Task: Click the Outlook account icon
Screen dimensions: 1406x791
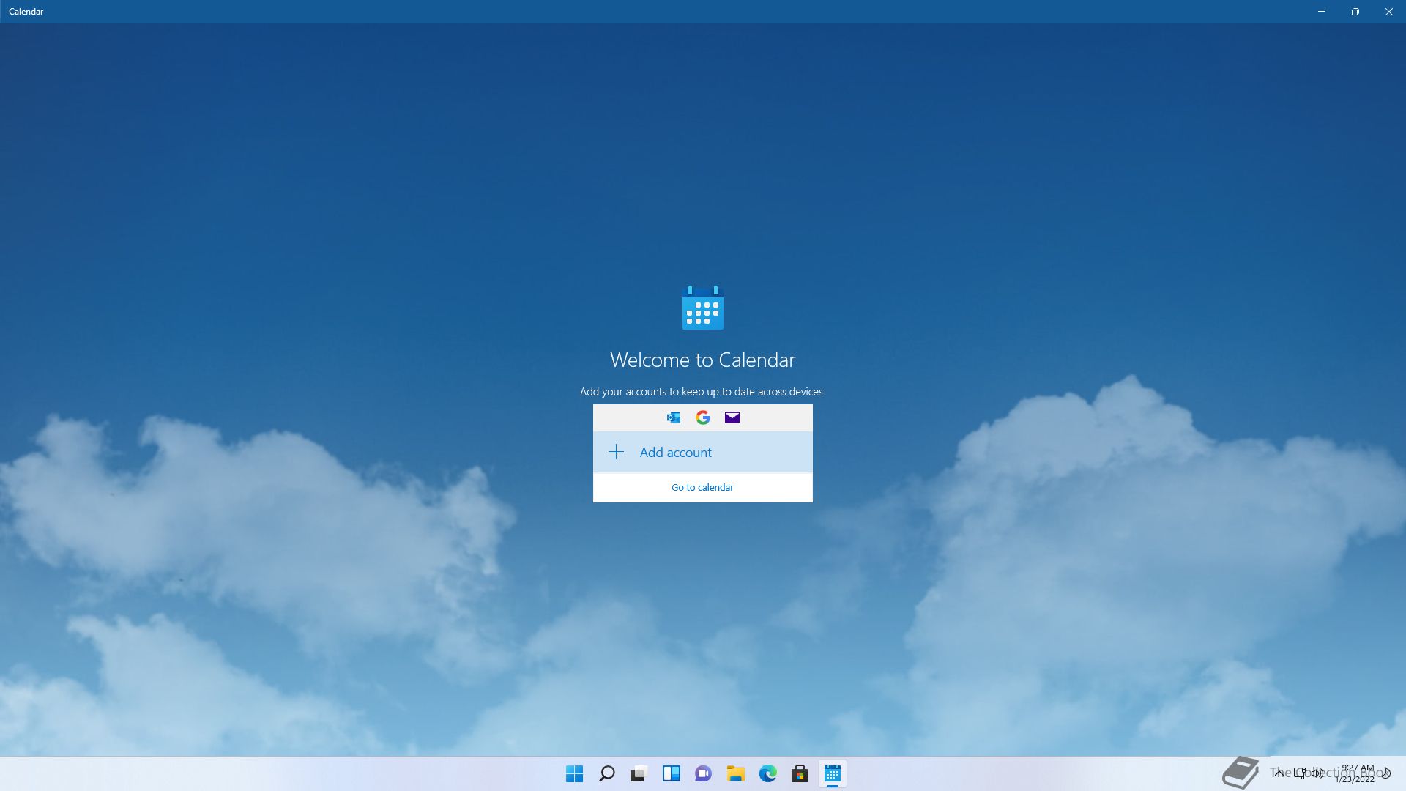Action: [x=674, y=417]
